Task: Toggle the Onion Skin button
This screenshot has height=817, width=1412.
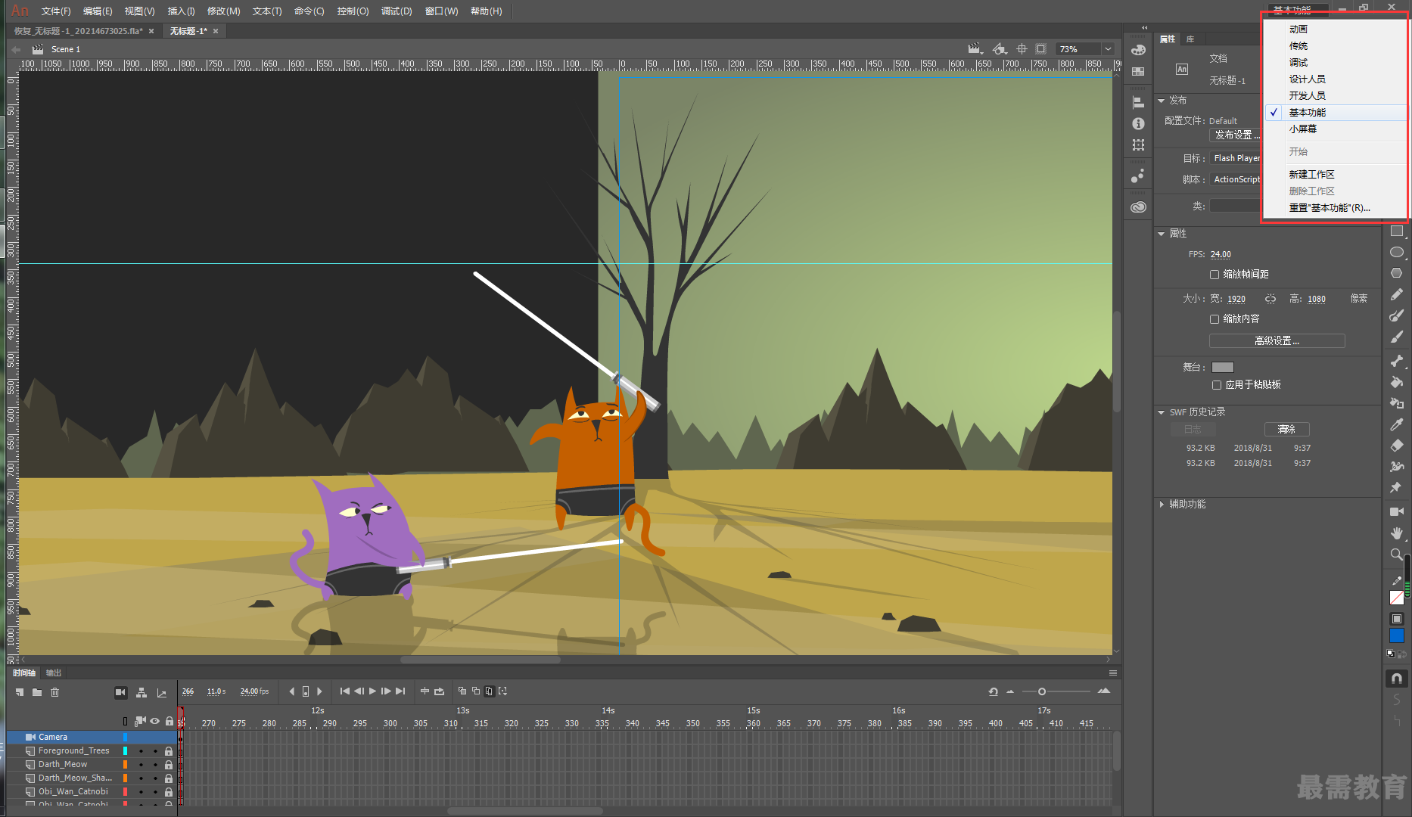Action: [462, 691]
